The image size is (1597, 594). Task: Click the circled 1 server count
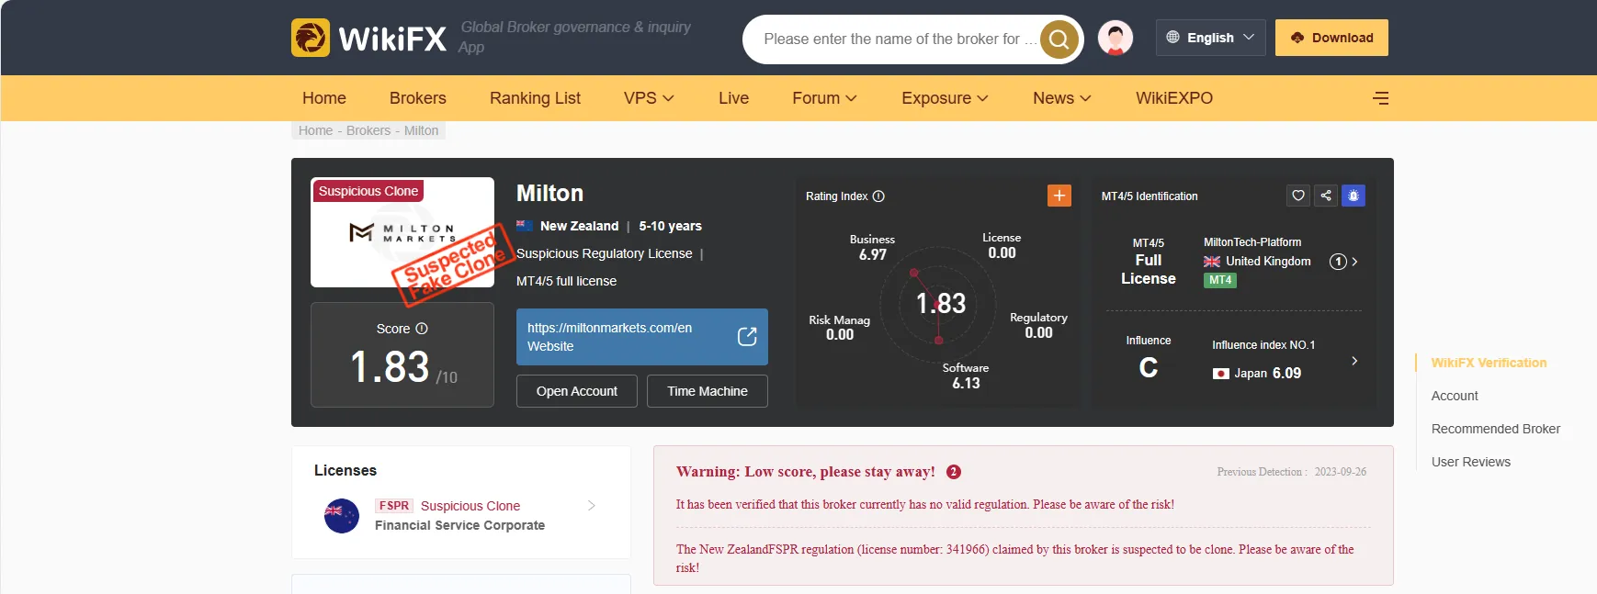point(1338,262)
